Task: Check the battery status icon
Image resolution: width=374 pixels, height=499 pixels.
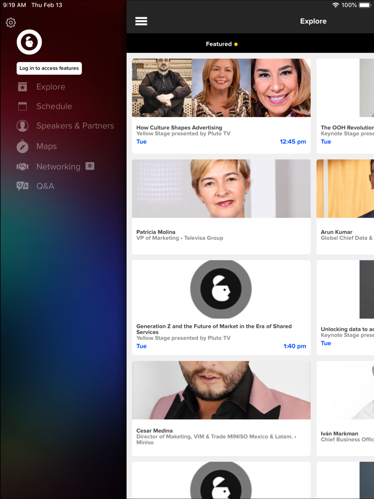Action: coord(365,5)
